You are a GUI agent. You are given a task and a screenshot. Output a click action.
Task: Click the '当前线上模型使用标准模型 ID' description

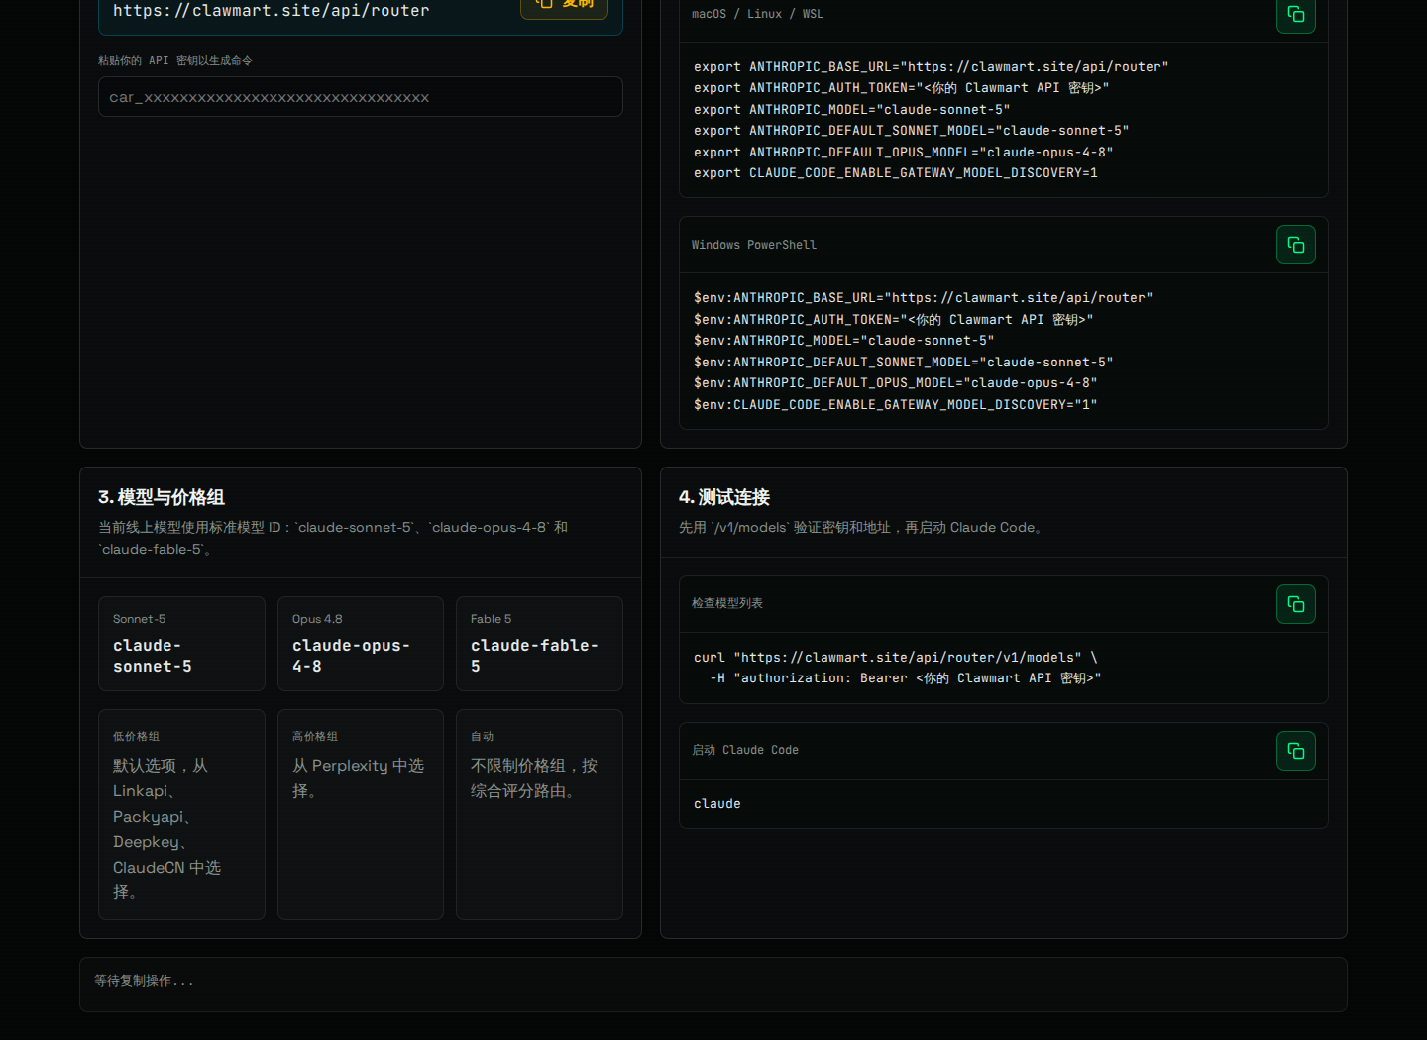333,538
